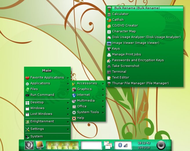Open Character Map via its label
The image size is (190, 151).
[x=124, y=31]
